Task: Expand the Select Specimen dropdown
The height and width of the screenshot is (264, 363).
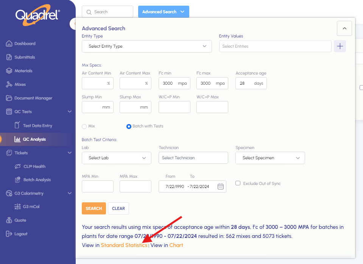Action: point(270,158)
